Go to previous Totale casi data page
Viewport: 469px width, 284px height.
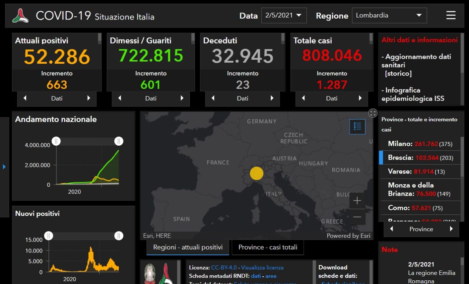point(303,98)
